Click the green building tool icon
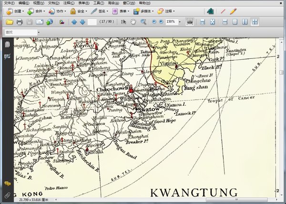Screen dimensions: 286x204 [x=210, y=11]
